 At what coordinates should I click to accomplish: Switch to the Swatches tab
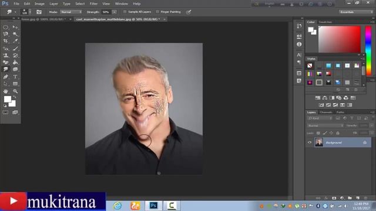pyautogui.click(x=325, y=22)
